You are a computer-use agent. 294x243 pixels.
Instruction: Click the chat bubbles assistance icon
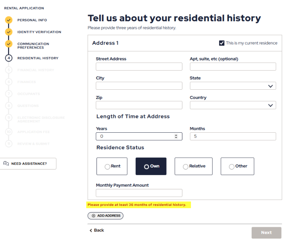point(6,163)
